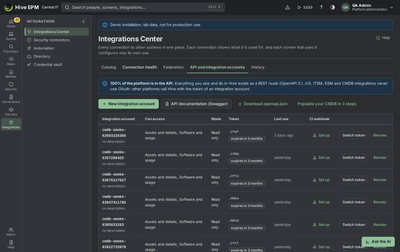This screenshot has height=252, width=400.
Task: Open Help at the rail bottom
Action: [x=11, y=244]
